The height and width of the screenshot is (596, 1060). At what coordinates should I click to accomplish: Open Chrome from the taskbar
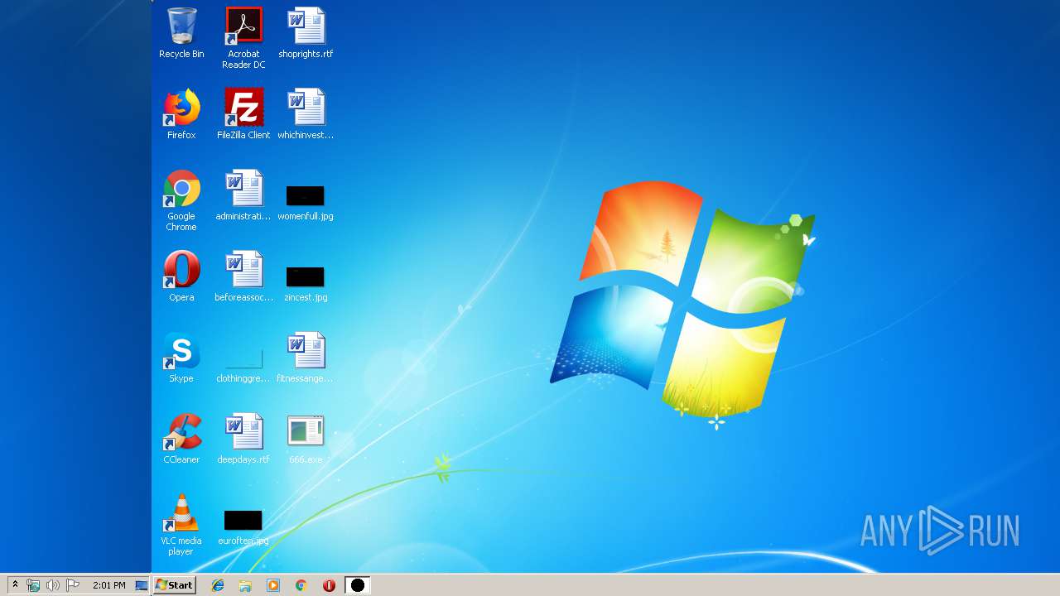[301, 585]
